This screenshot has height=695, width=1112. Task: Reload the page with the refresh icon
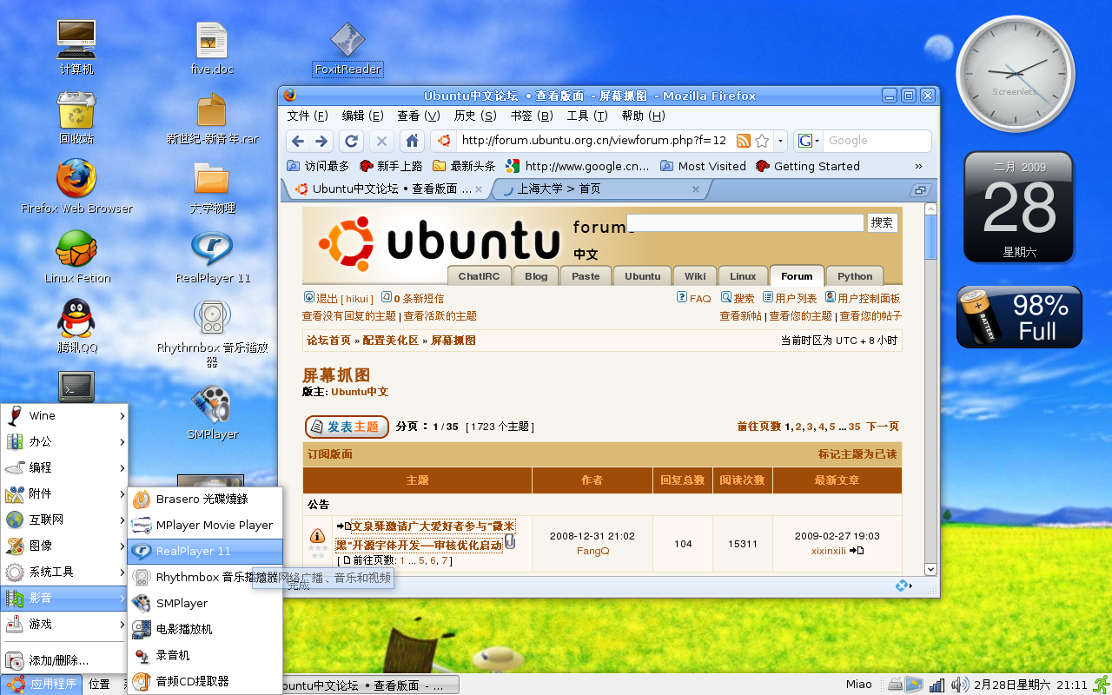(351, 141)
